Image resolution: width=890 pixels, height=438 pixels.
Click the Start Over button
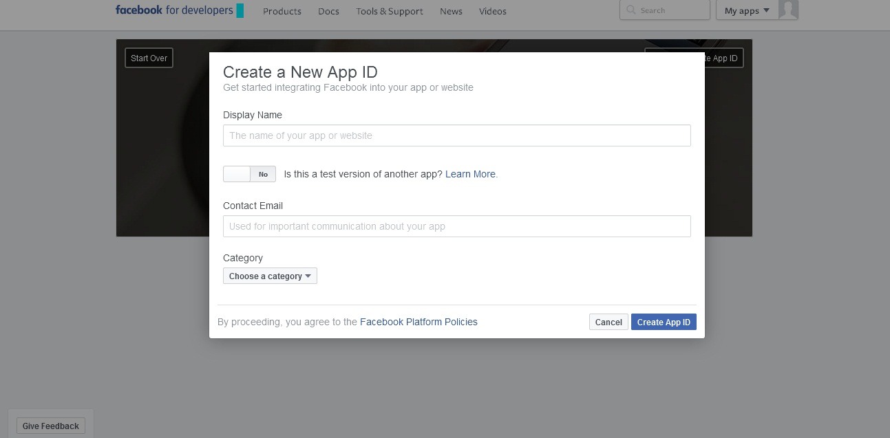point(149,58)
